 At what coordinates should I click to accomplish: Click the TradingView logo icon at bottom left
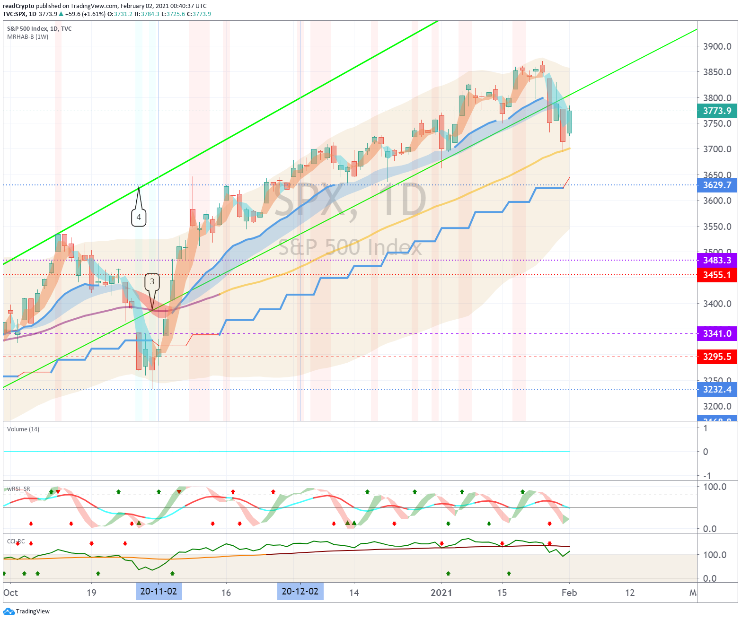point(9,611)
